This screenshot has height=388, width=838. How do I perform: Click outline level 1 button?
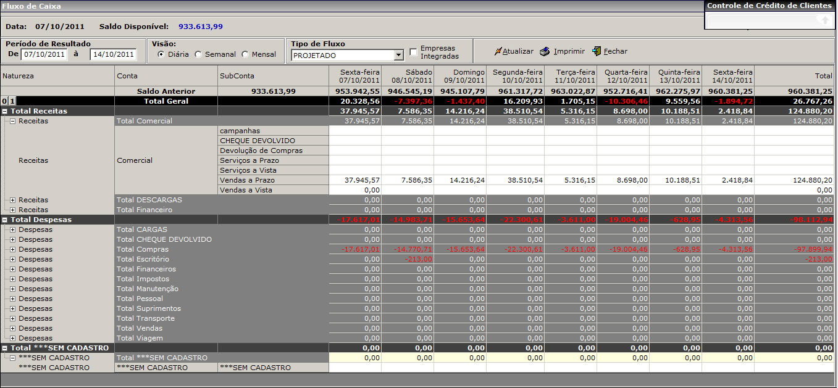[x=12, y=101]
